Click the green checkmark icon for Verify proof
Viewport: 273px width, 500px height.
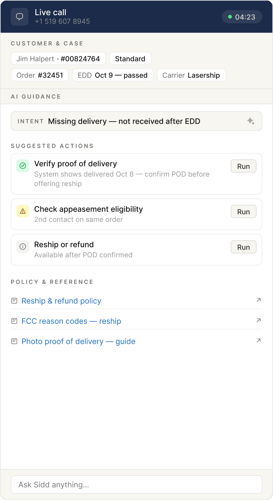pos(23,166)
